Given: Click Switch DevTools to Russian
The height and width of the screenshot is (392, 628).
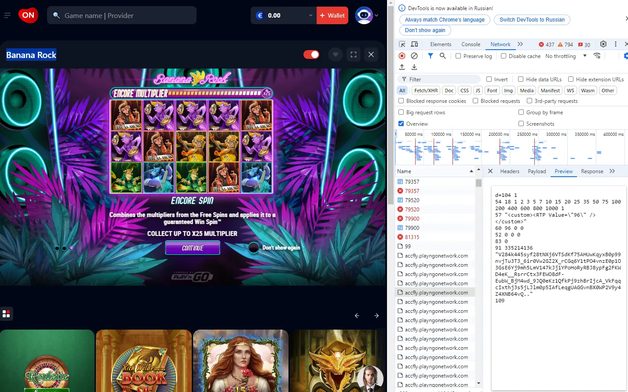Looking at the screenshot, I should [532, 20].
